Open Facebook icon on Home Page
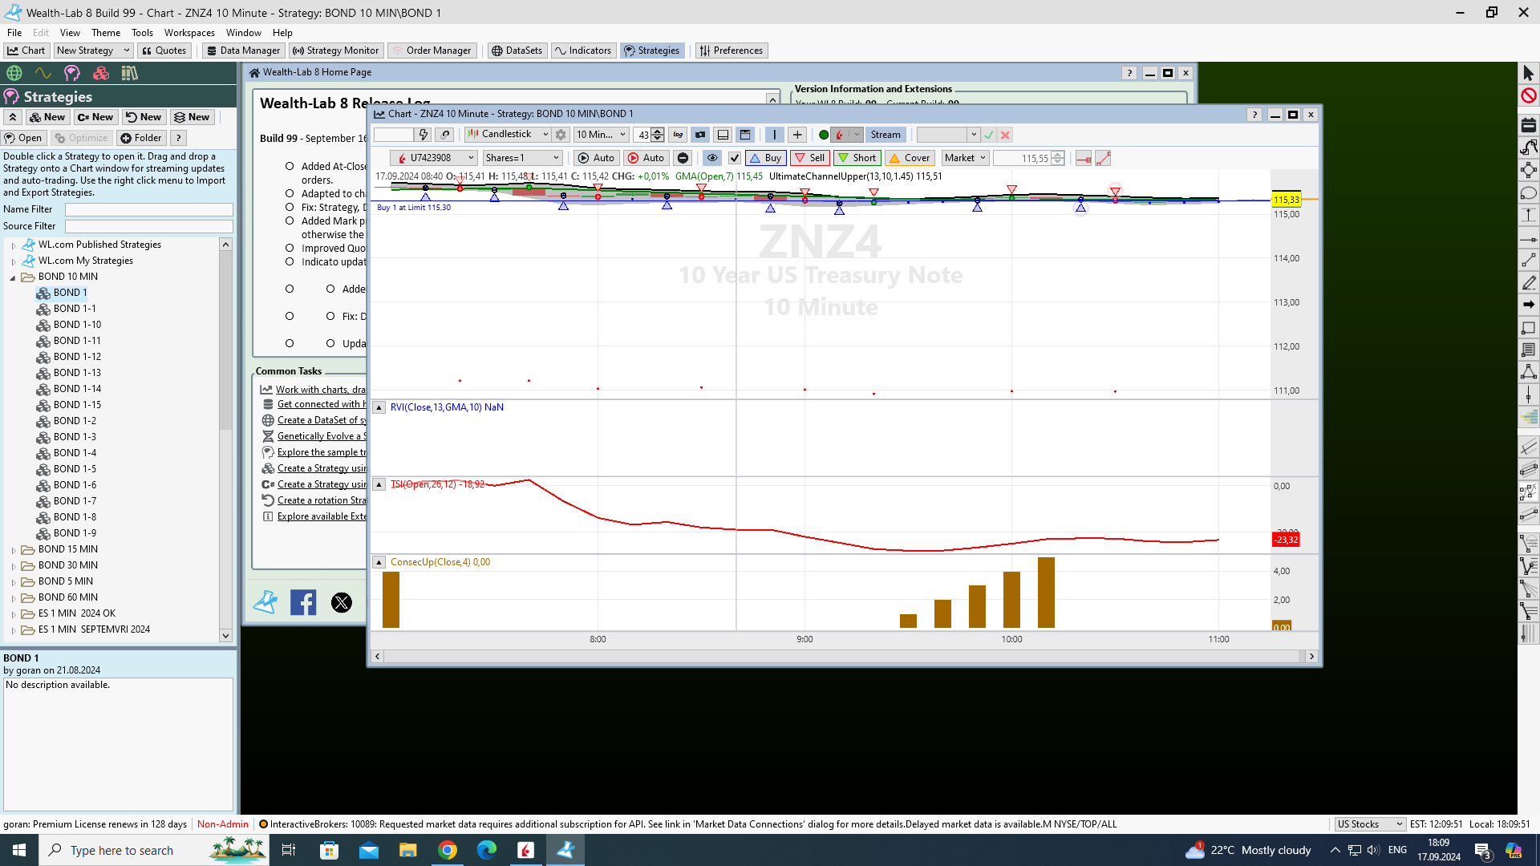The width and height of the screenshot is (1540, 866). tap(303, 602)
